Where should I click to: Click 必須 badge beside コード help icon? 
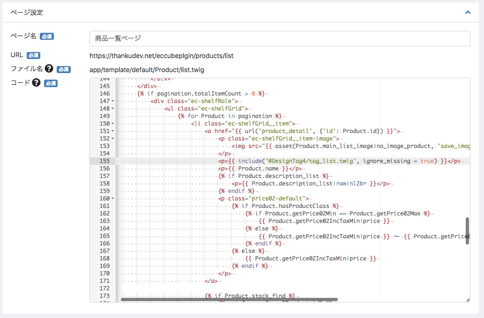pos(51,83)
